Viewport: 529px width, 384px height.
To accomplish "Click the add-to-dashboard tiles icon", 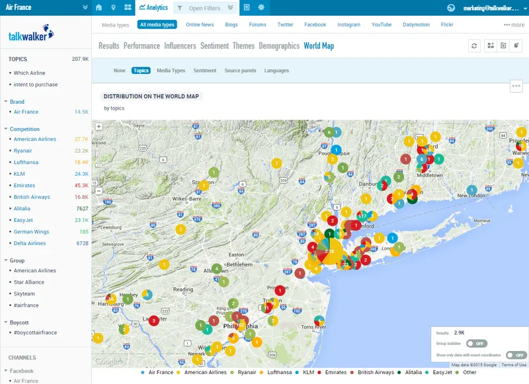I will 491,46.
